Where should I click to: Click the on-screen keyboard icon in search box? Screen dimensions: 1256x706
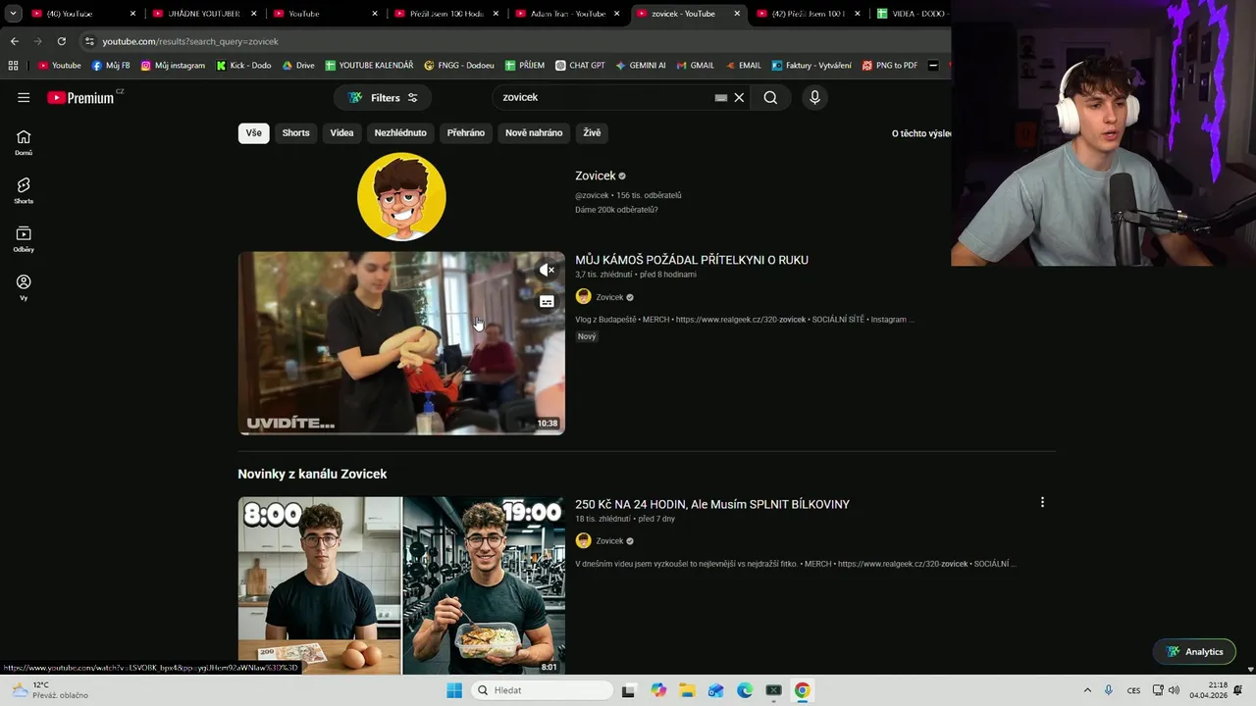[x=720, y=97]
